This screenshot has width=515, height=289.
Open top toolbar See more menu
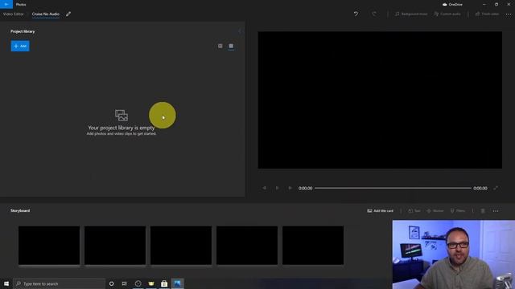pos(509,14)
